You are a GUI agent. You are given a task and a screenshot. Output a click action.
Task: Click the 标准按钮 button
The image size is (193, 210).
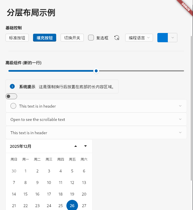[17, 38]
